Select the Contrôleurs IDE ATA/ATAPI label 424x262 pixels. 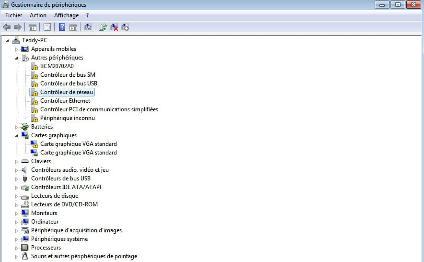66,187
